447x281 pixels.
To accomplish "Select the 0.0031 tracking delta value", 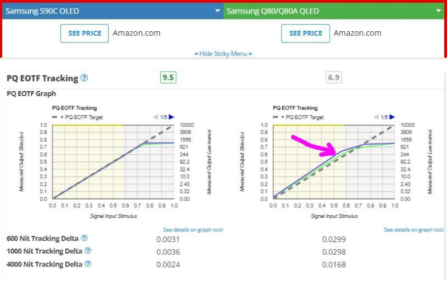I will pyautogui.click(x=168, y=239).
